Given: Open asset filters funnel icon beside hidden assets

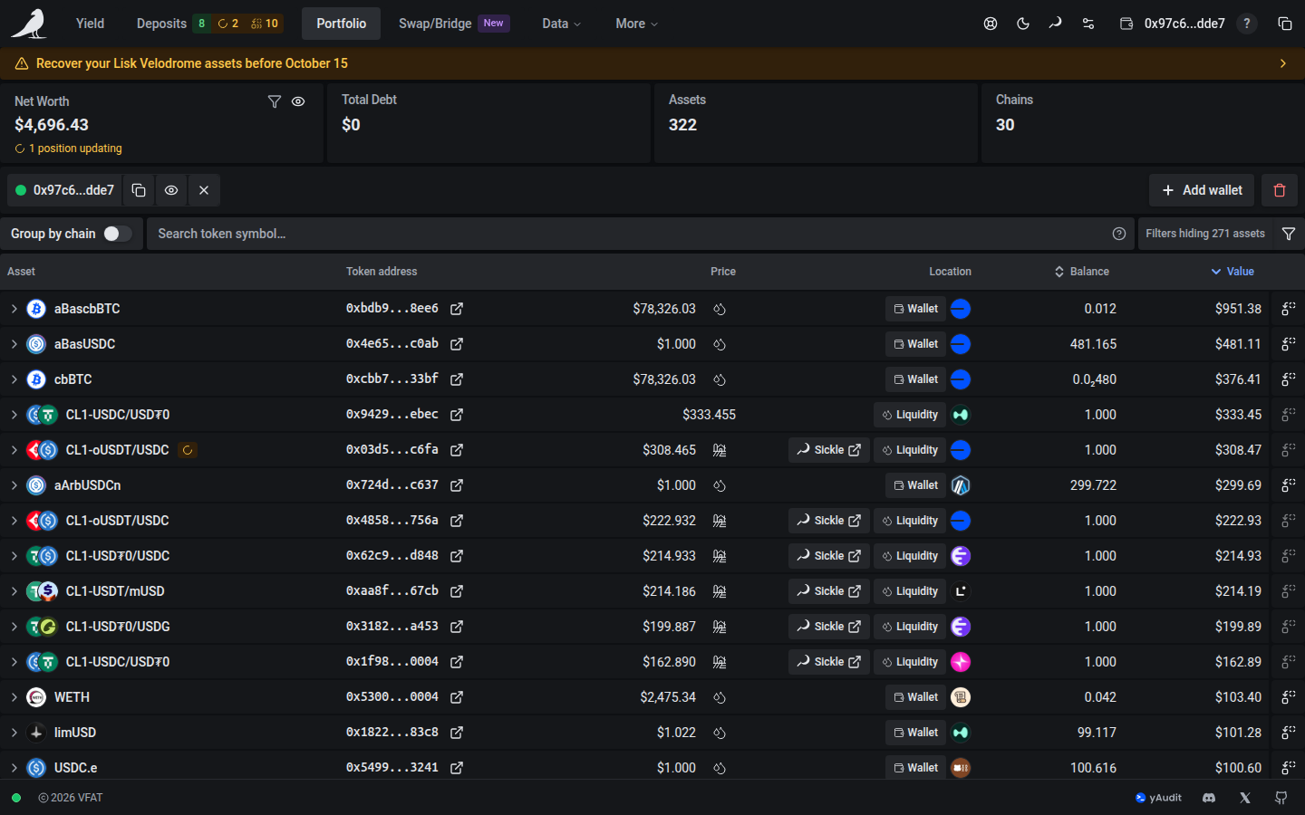Looking at the screenshot, I should coord(1289,234).
